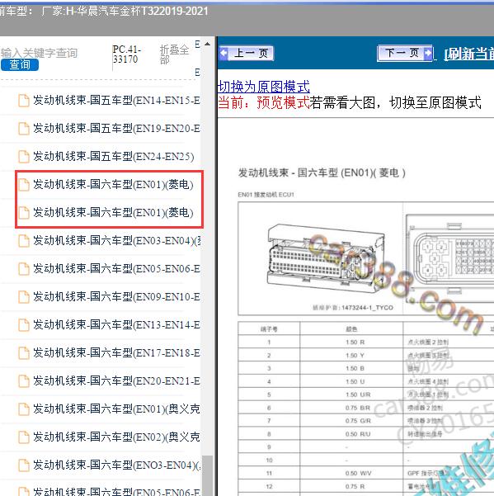This screenshot has width=494, height=496.
Task: Go to next page with 下一页 button
Action: [x=405, y=53]
